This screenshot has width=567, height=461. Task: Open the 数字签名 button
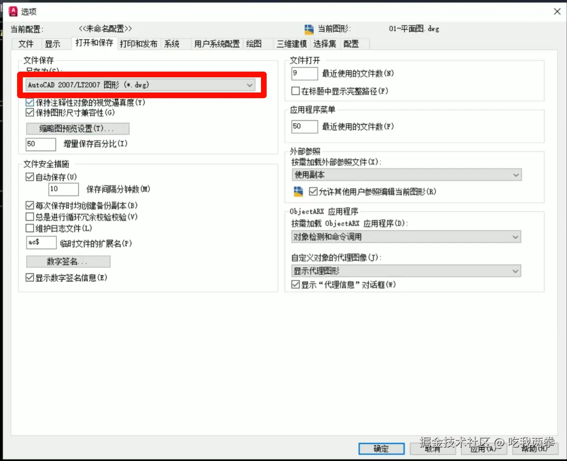(x=68, y=261)
